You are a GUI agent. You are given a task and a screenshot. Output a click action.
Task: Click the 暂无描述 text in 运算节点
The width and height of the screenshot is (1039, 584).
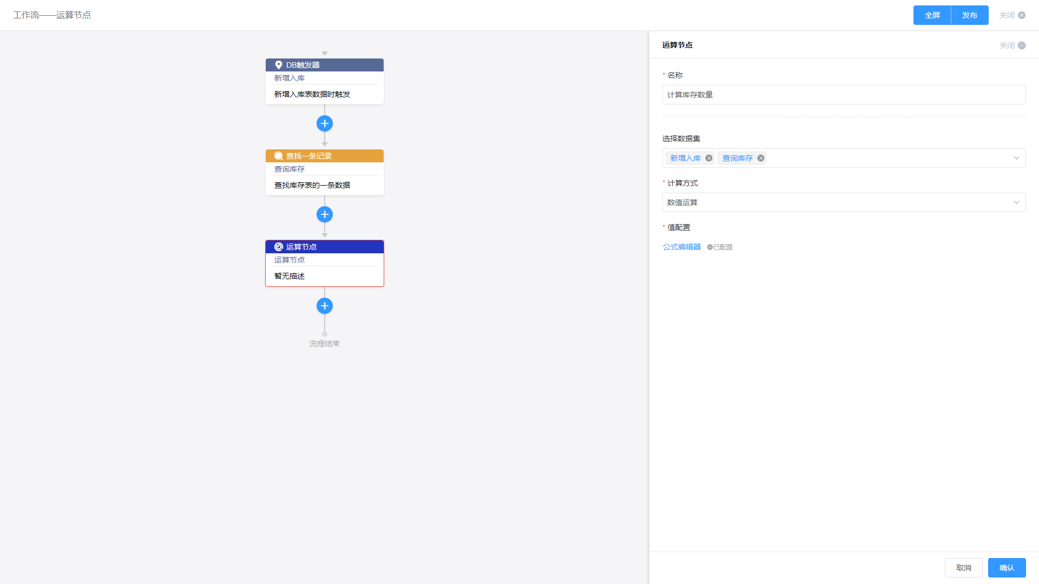(290, 276)
